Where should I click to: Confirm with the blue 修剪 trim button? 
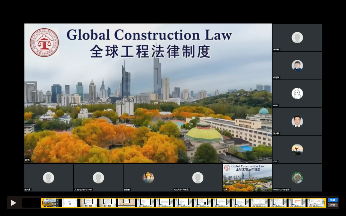(x=333, y=200)
